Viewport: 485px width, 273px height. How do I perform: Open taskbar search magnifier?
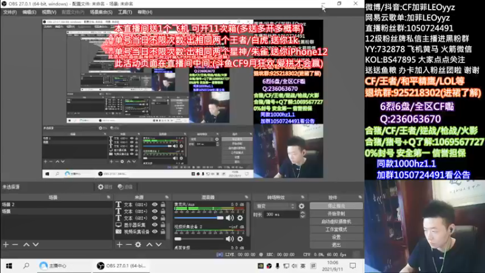coord(26,266)
